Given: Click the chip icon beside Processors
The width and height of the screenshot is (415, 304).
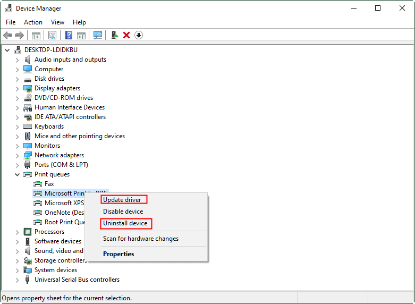Looking at the screenshot, I should 28,232.
